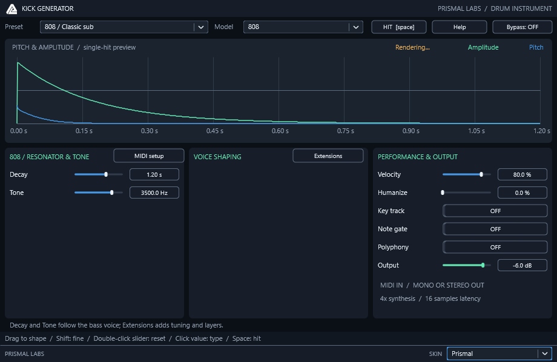Click the 0.90 s time axis label
Image resolution: width=557 pixels, height=362 pixels.
410,131
